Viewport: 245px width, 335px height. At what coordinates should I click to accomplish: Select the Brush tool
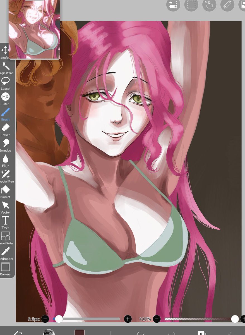point(5,114)
